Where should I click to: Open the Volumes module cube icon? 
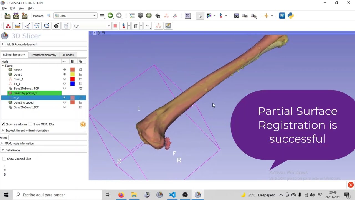coord(140,16)
